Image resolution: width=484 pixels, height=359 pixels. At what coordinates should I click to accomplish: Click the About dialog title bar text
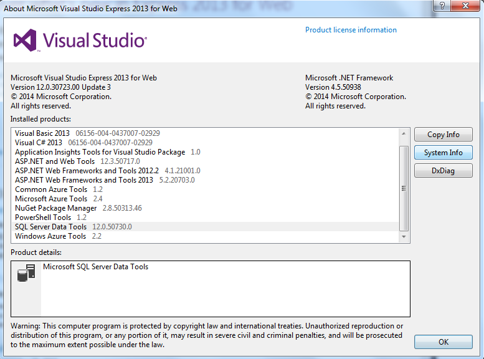(90, 8)
